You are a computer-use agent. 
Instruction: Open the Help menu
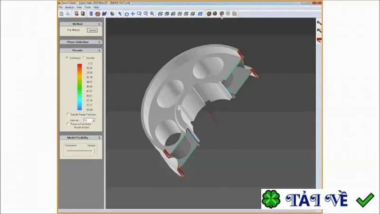click(x=96, y=7)
